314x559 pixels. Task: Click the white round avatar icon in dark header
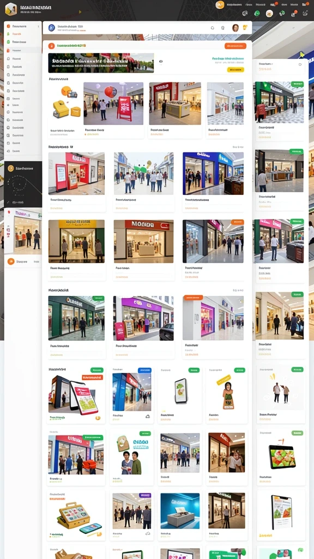269,14
